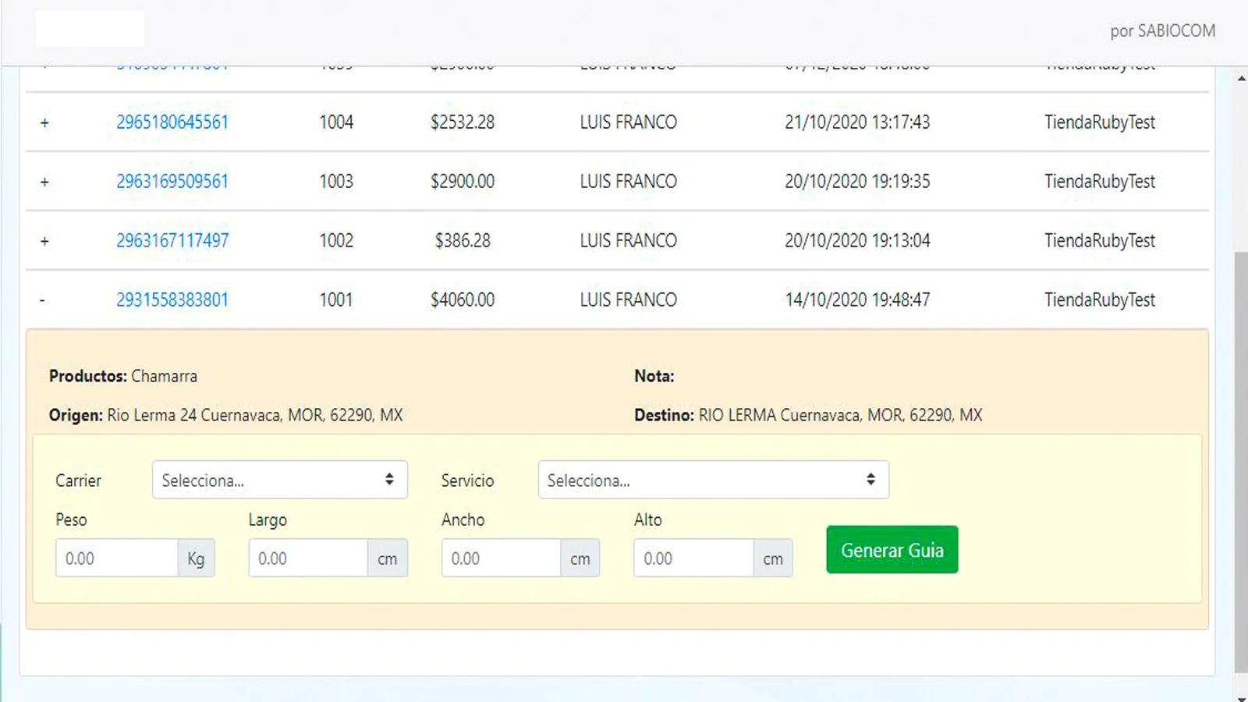Select TiendaRubyTest in row 1004
1248x702 pixels.
point(1100,122)
